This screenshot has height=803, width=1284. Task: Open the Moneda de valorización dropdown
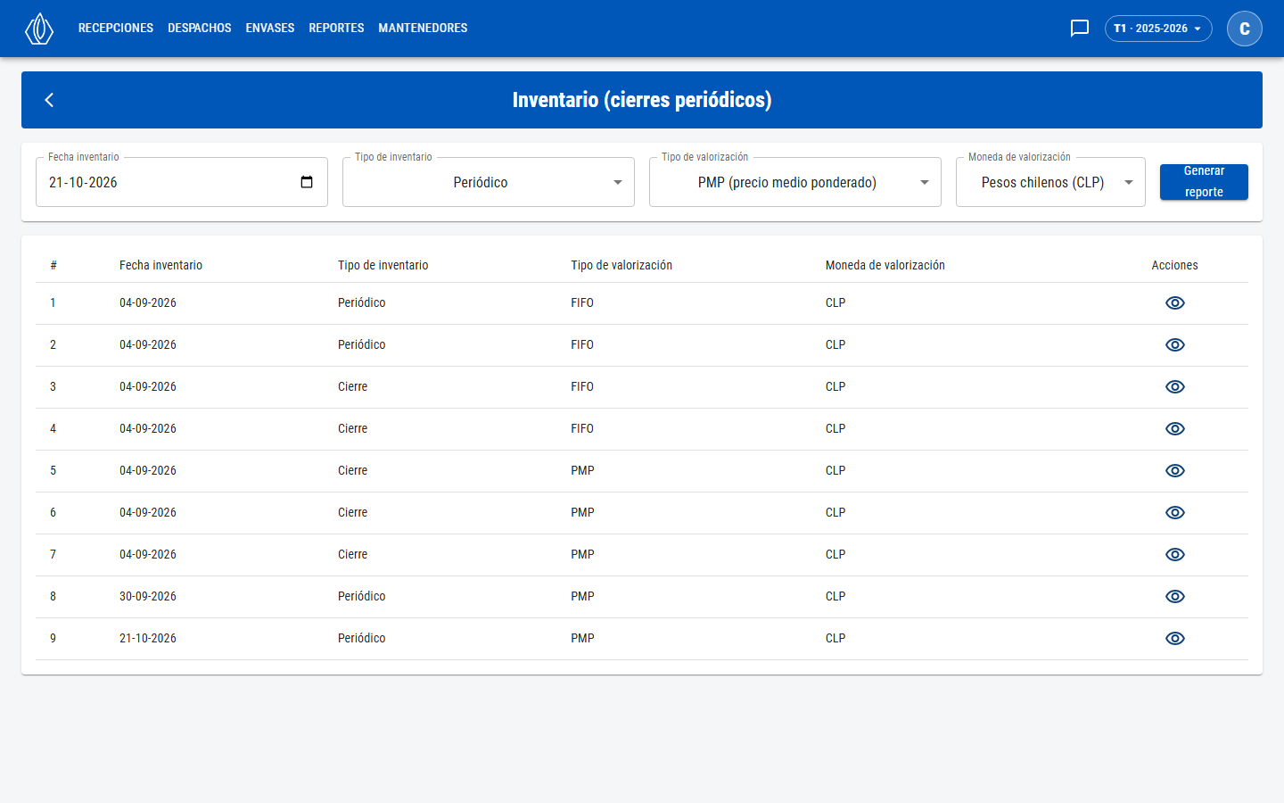click(1050, 182)
